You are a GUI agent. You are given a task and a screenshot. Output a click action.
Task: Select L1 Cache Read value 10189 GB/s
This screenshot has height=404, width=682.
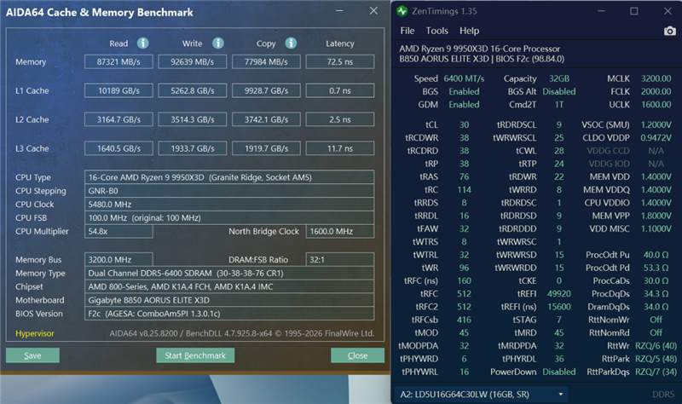[118, 90]
